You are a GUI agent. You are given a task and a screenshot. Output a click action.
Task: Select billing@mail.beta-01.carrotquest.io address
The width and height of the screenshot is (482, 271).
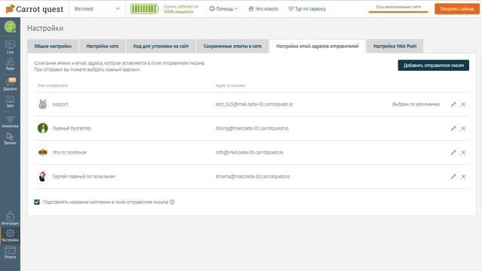click(x=252, y=128)
